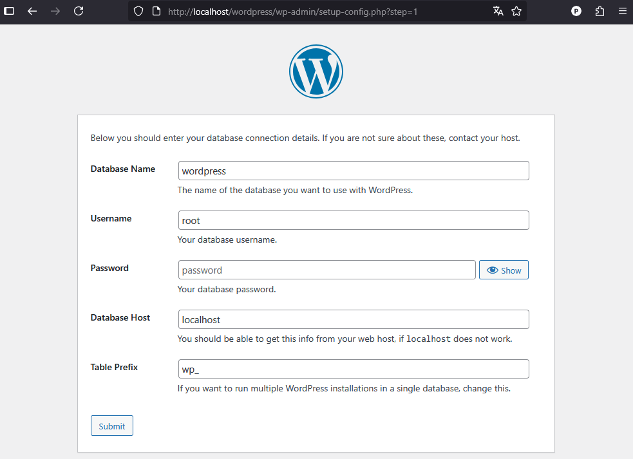
Task: Click the text 'Your database username.'
Action: click(227, 239)
